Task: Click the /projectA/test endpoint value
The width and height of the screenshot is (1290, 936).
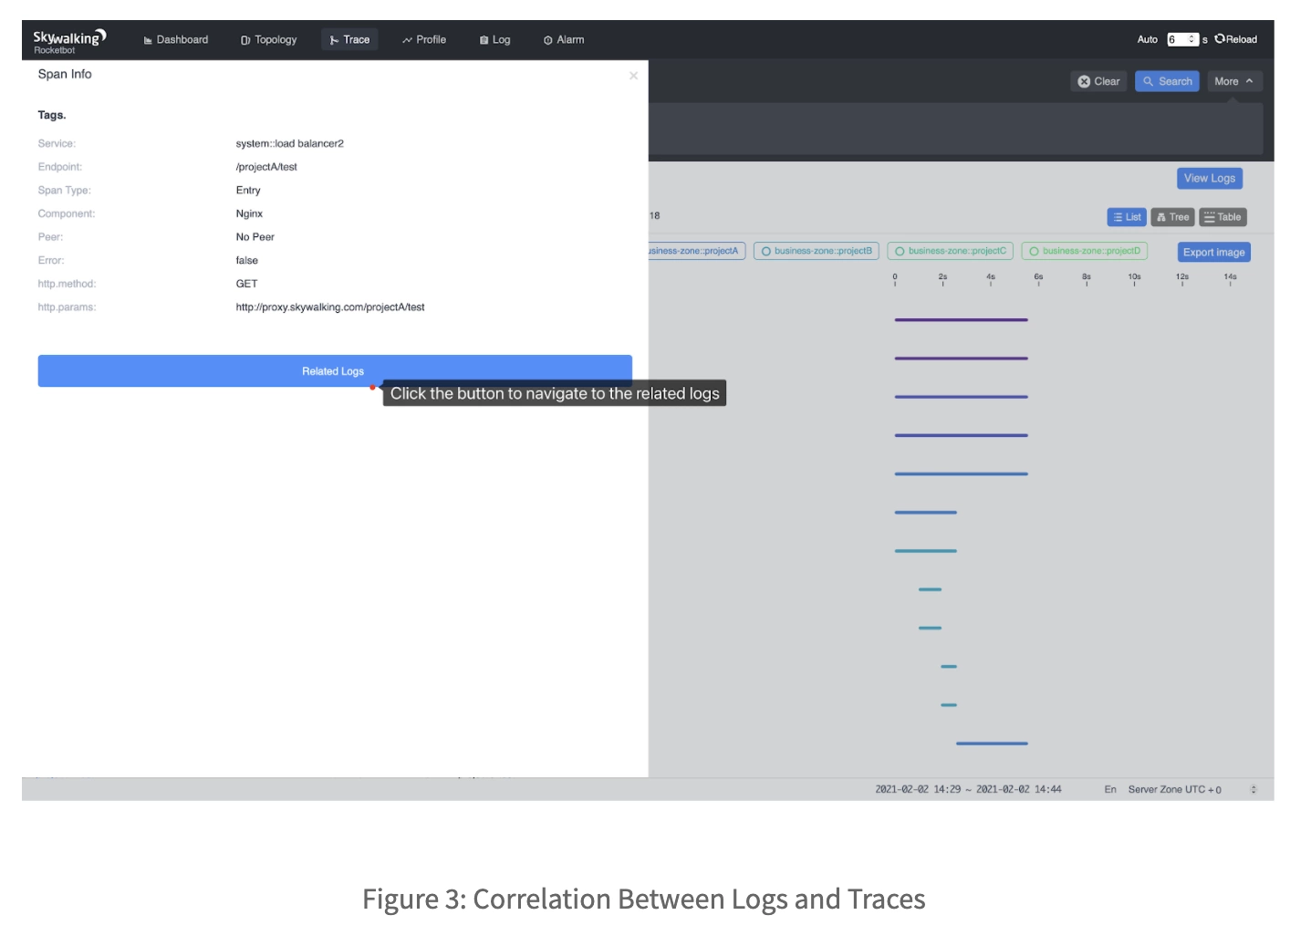Action: coord(266,167)
